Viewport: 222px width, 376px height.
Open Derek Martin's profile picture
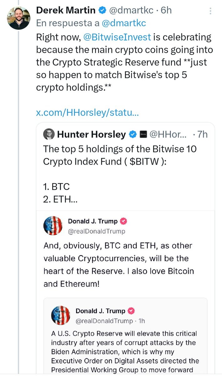click(x=19, y=18)
